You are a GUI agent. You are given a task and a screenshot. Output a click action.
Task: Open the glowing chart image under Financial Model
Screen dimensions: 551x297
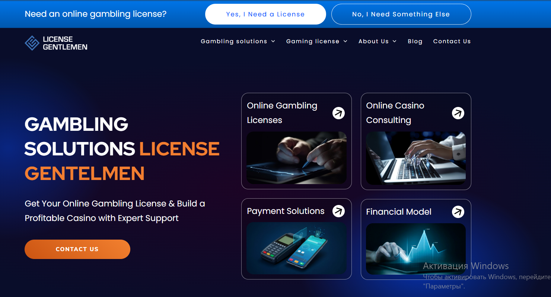pyautogui.click(x=415, y=249)
